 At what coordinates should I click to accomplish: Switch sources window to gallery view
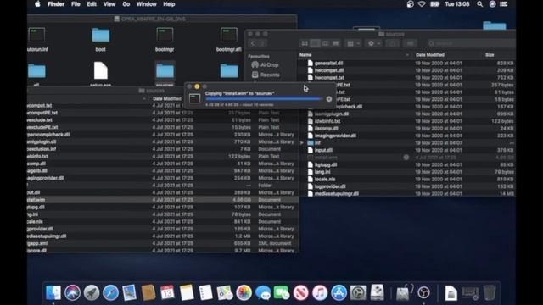click(336, 43)
